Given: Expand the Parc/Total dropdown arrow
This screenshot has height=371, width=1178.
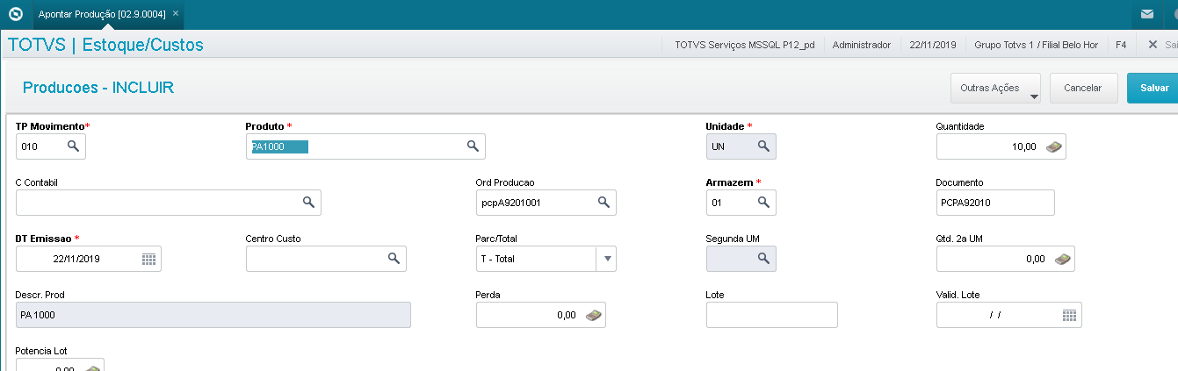Looking at the screenshot, I should tap(607, 259).
